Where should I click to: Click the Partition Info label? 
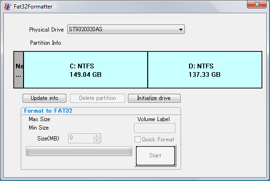pyautogui.click(x=46, y=43)
